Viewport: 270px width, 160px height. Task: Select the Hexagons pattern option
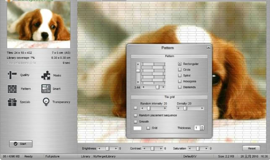click(x=180, y=81)
